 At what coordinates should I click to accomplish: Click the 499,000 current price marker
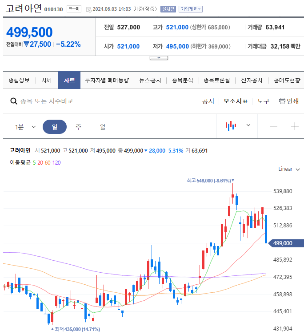click(286, 243)
